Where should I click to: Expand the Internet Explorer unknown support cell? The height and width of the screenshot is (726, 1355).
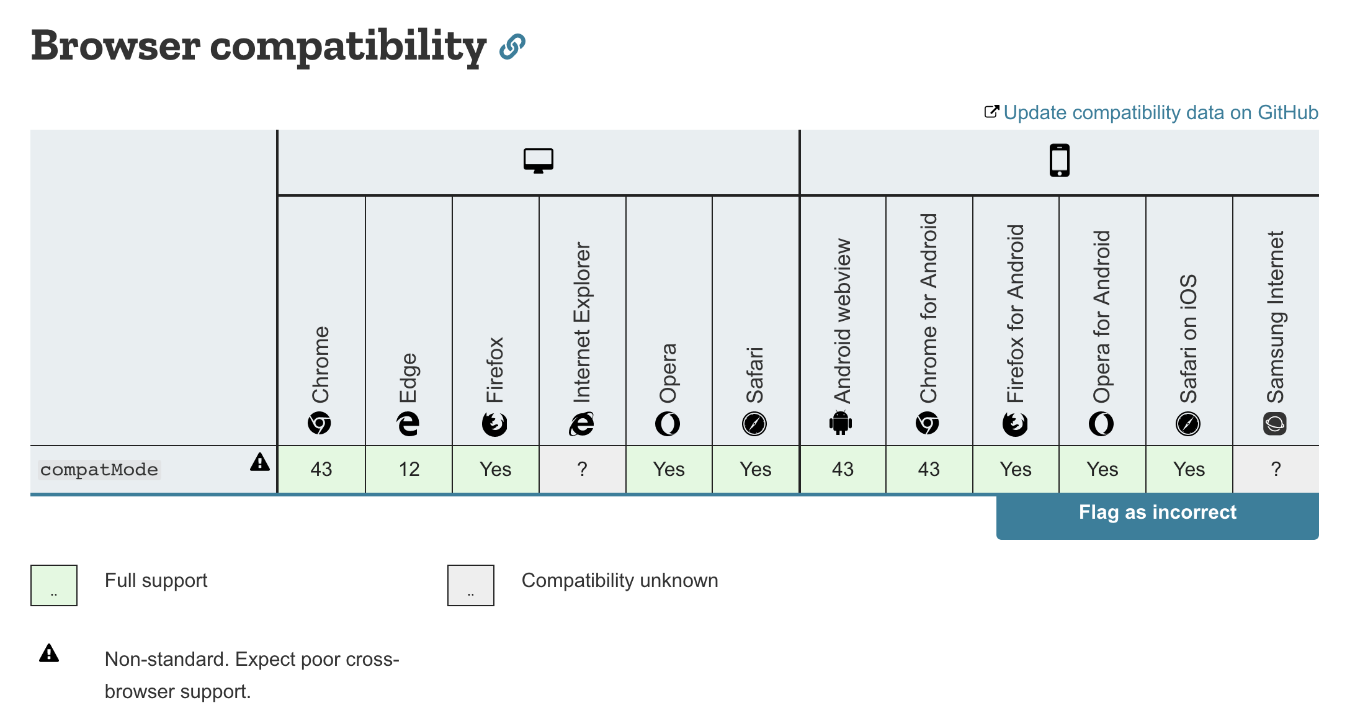(582, 469)
